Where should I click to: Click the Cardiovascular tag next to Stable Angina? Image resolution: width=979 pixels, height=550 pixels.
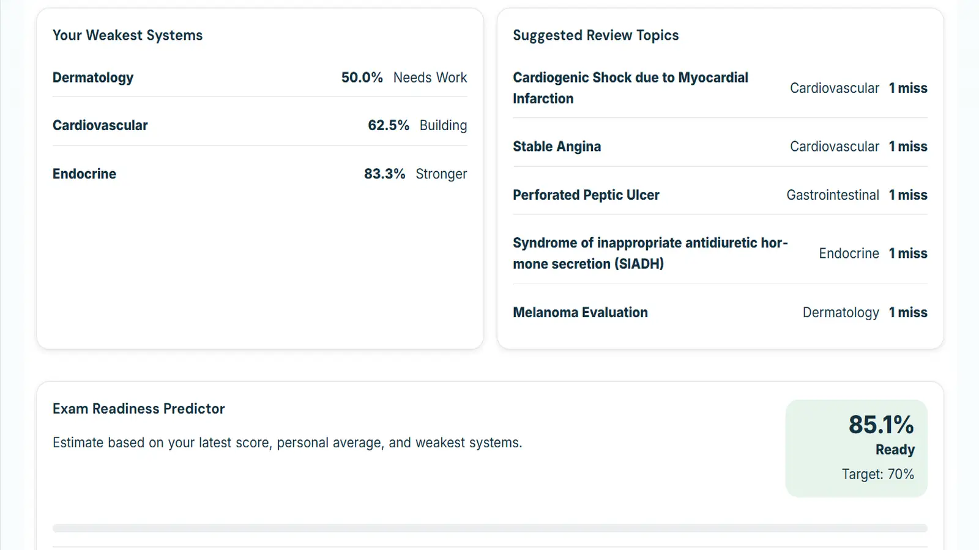click(835, 146)
